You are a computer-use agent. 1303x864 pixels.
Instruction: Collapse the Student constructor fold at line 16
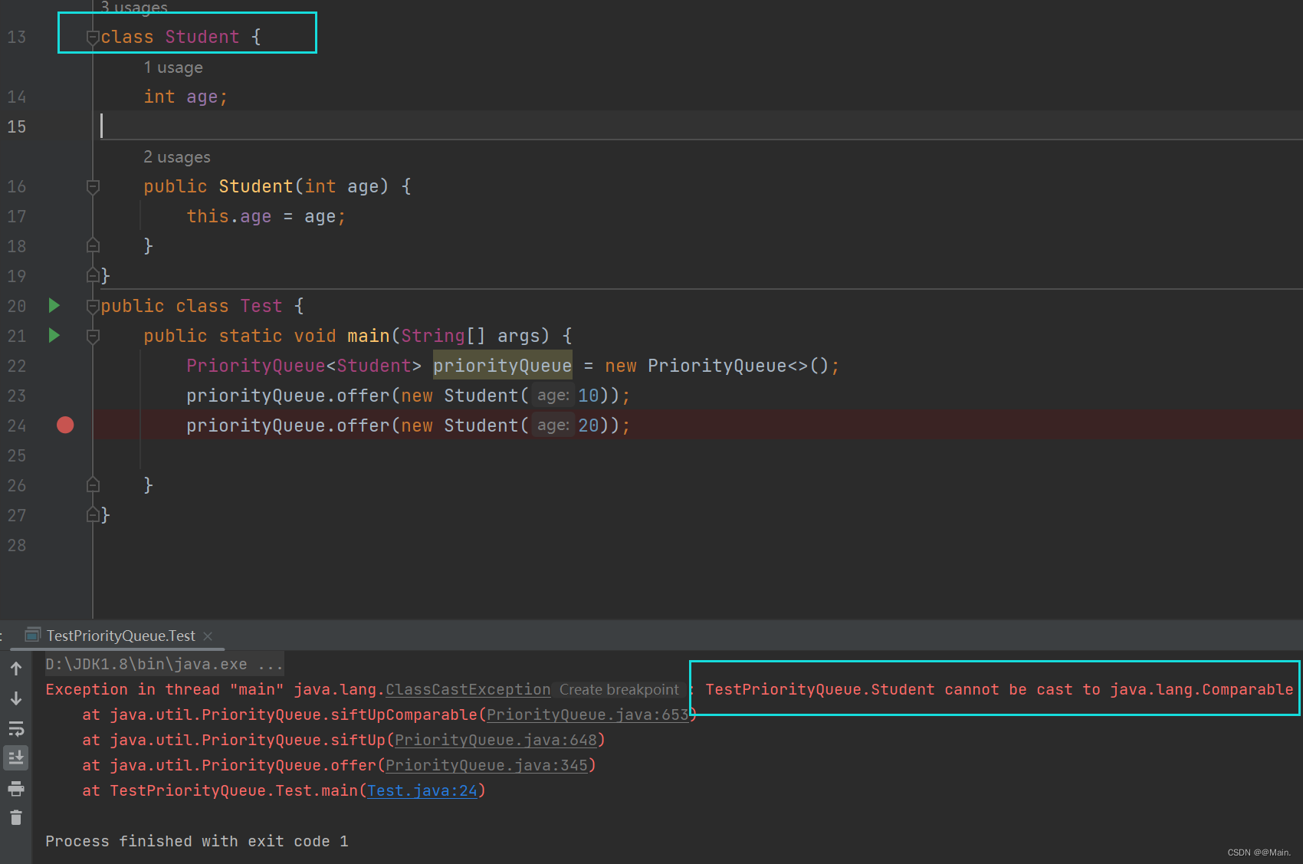93,186
